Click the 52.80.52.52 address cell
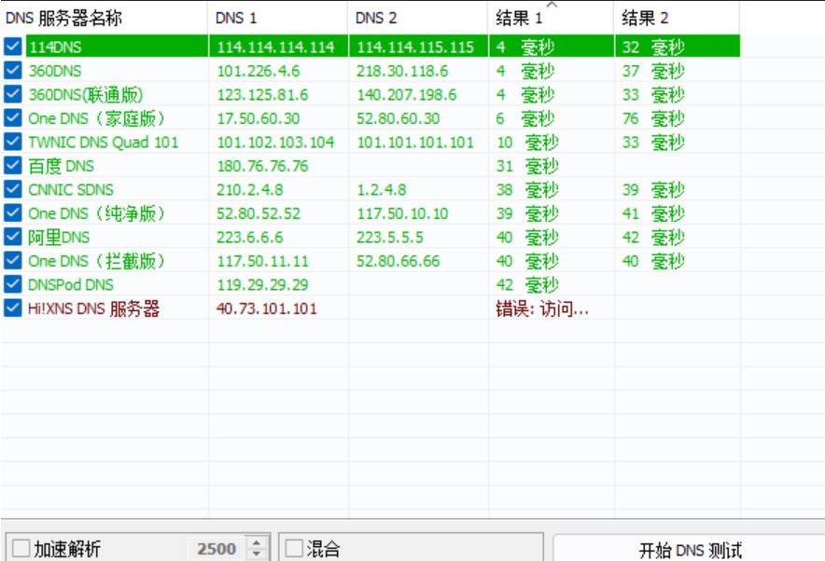This screenshot has width=825, height=561. [x=278, y=212]
